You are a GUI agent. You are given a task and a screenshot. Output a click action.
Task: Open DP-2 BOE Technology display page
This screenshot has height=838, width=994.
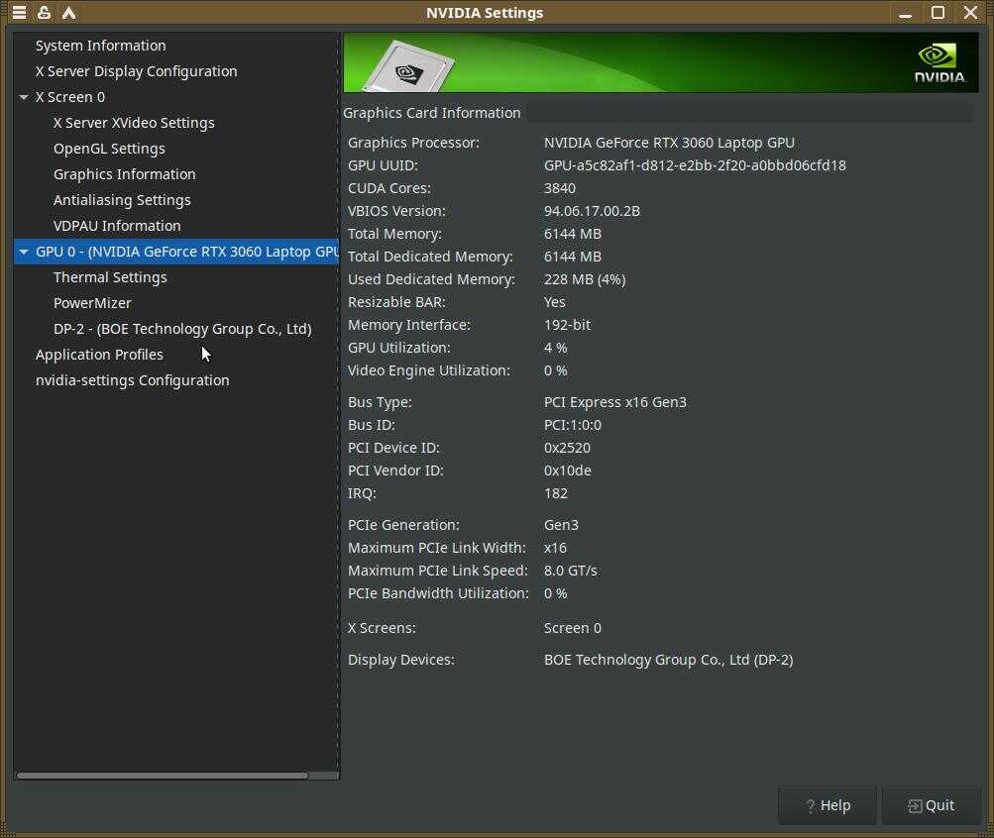pos(182,330)
